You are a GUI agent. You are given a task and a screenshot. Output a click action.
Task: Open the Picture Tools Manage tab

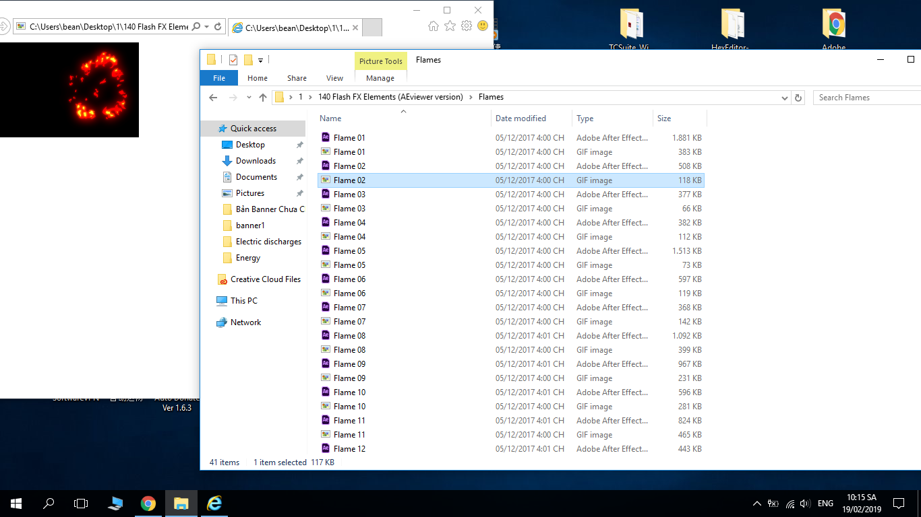point(380,78)
